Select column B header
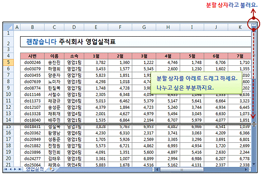Image resolution: width=261 pixels, height=175 pixels. click(x=33, y=27)
